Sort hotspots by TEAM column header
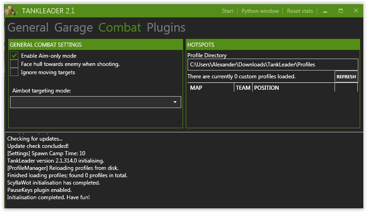The height and width of the screenshot is (212, 367). pyautogui.click(x=243, y=87)
